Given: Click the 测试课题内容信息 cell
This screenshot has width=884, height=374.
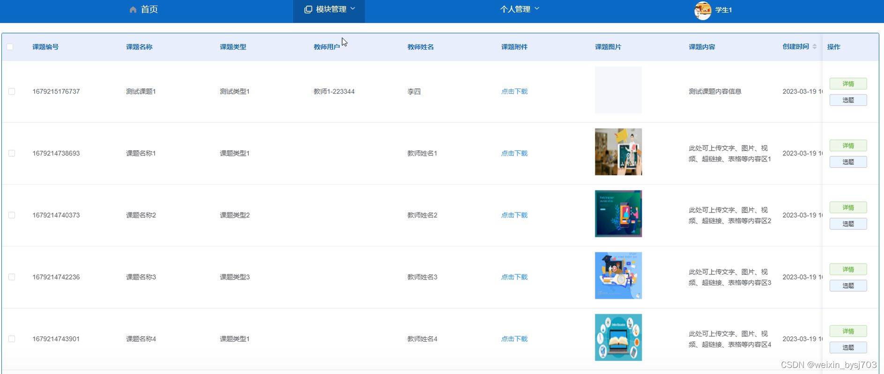Looking at the screenshot, I should point(715,91).
